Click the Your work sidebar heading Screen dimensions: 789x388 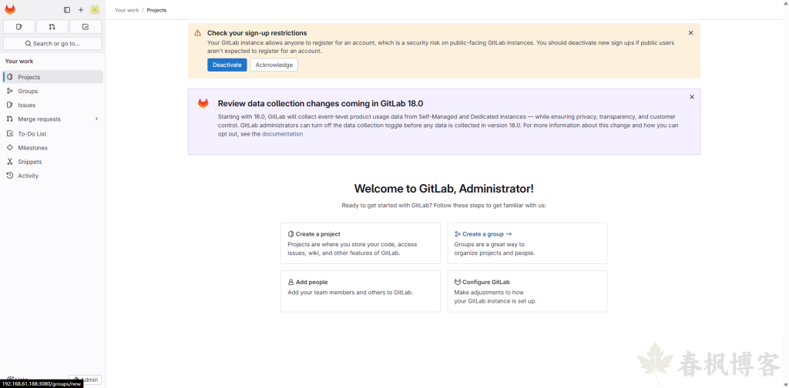pyautogui.click(x=19, y=62)
